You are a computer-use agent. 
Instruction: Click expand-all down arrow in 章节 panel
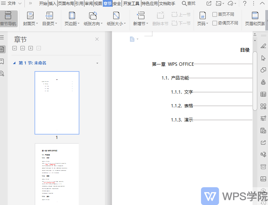pyautogui.click(x=14, y=48)
